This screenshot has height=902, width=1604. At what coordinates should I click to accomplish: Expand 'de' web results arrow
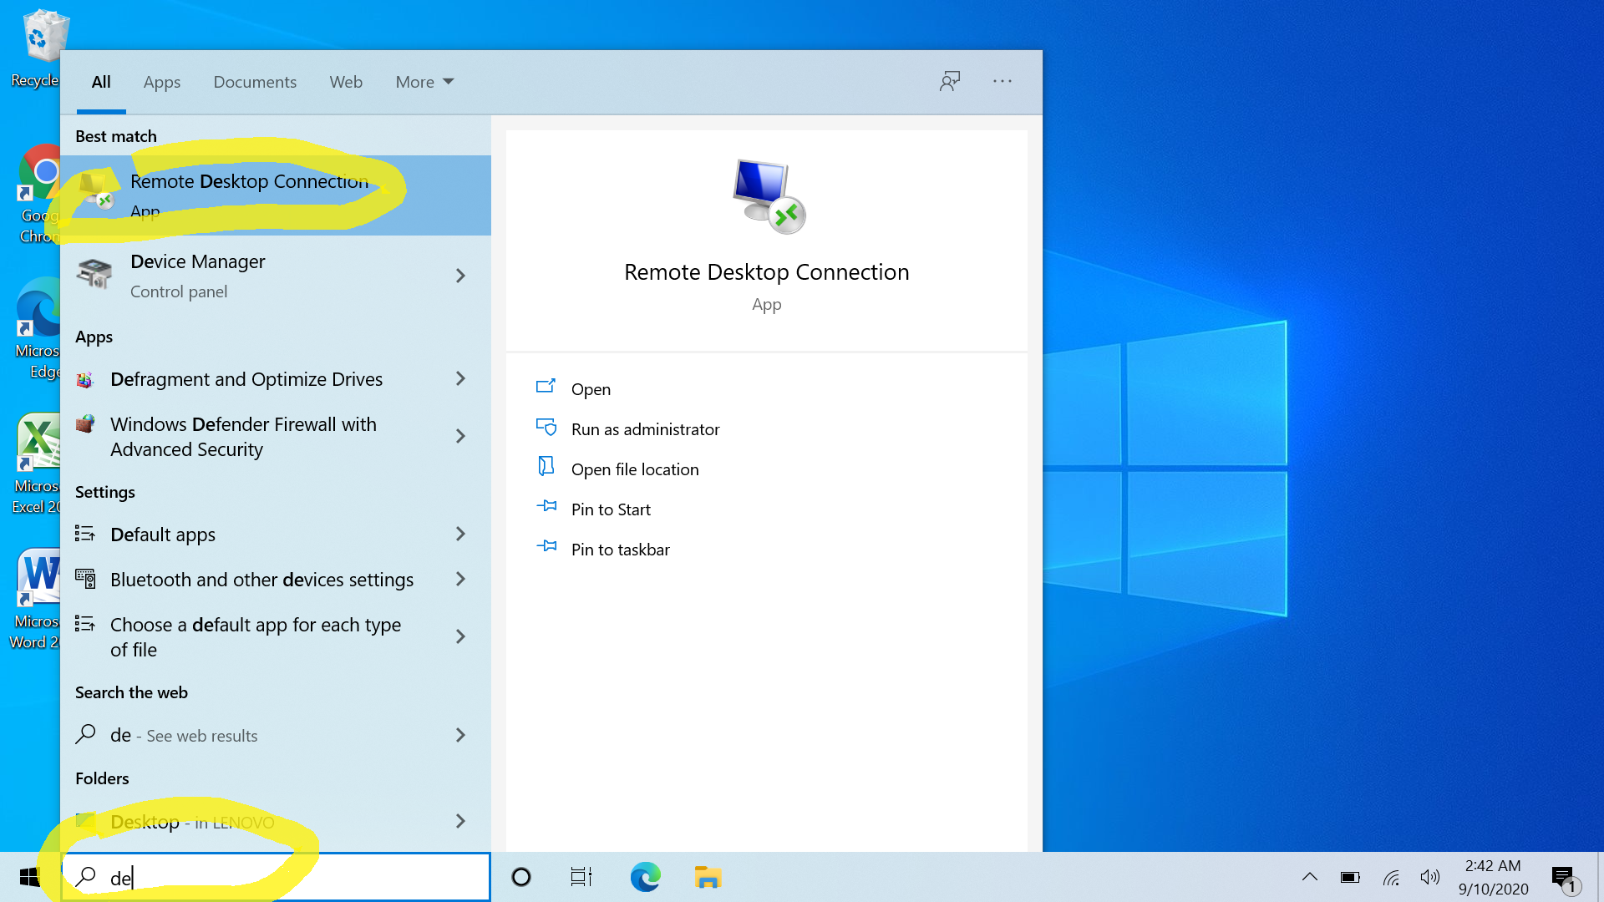click(x=460, y=735)
